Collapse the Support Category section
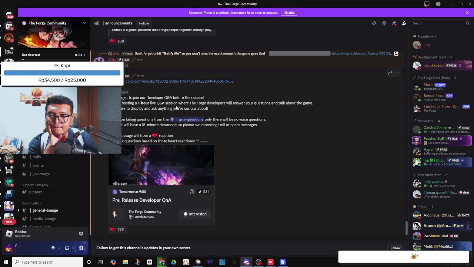 click(36, 185)
